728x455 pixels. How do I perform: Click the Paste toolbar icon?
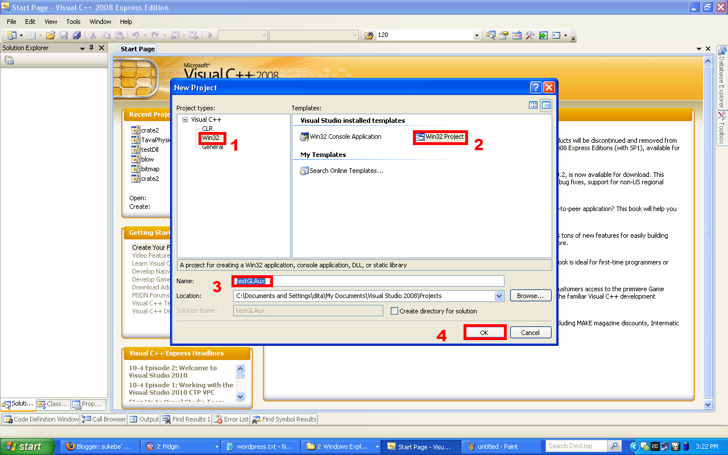click(119, 35)
